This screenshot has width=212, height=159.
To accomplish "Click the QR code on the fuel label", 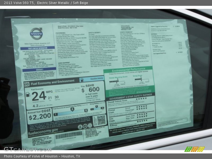I will (x=101, y=120).
